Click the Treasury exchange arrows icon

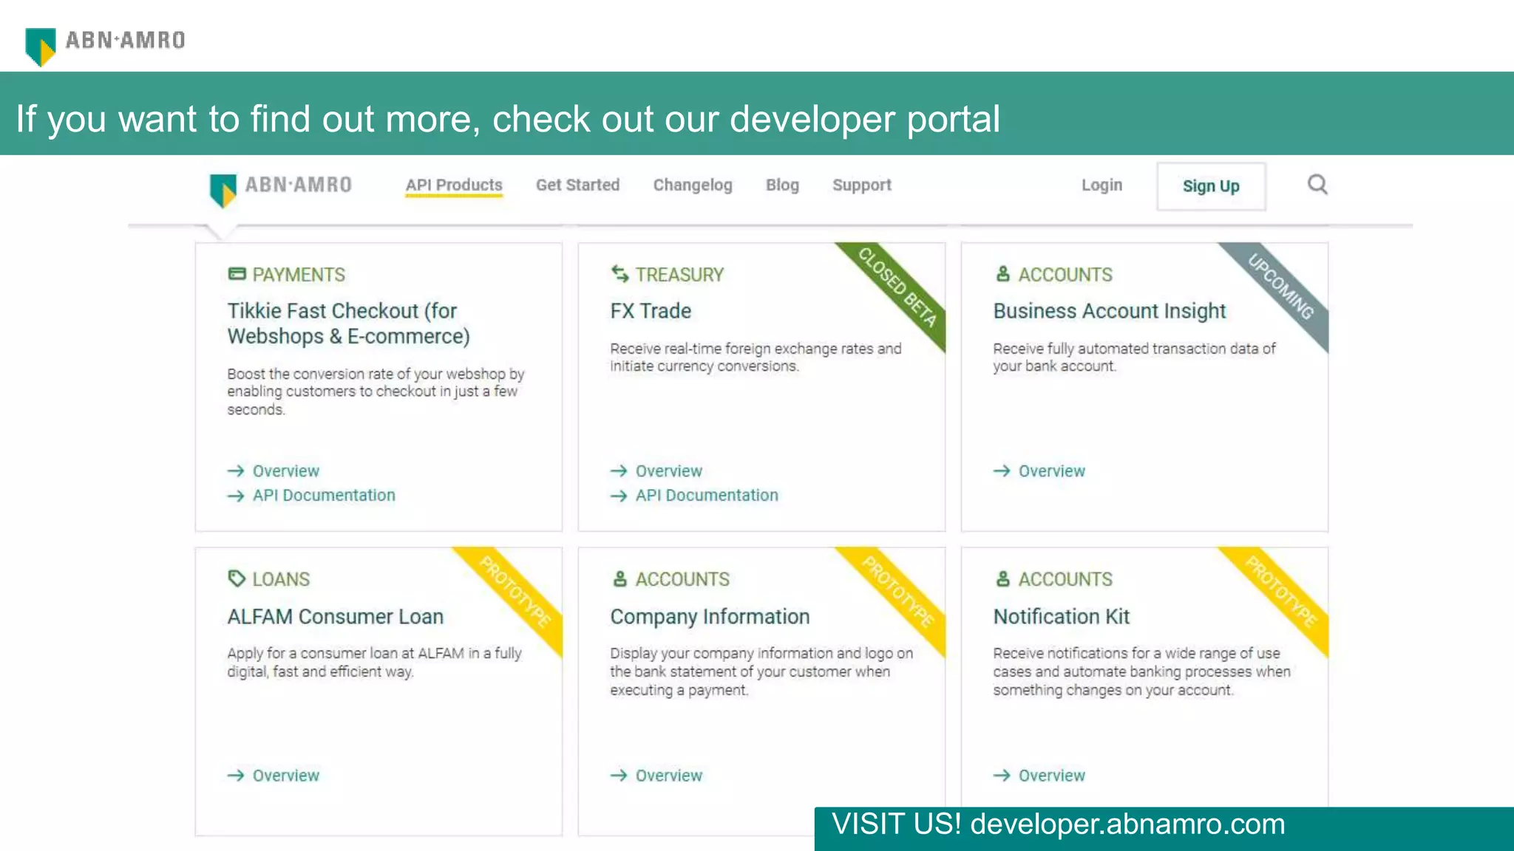pos(619,274)
